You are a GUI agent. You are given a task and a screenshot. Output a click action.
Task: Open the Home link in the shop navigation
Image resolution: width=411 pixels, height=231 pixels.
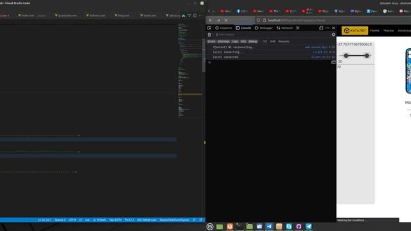tap(374, 31)
